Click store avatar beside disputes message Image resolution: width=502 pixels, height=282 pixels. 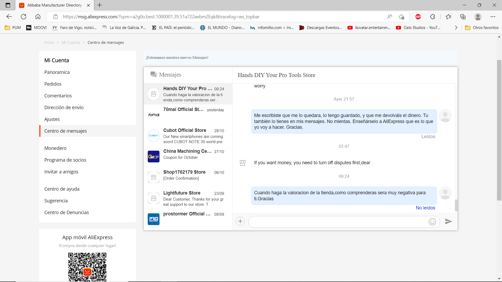(x=243, y=163)
